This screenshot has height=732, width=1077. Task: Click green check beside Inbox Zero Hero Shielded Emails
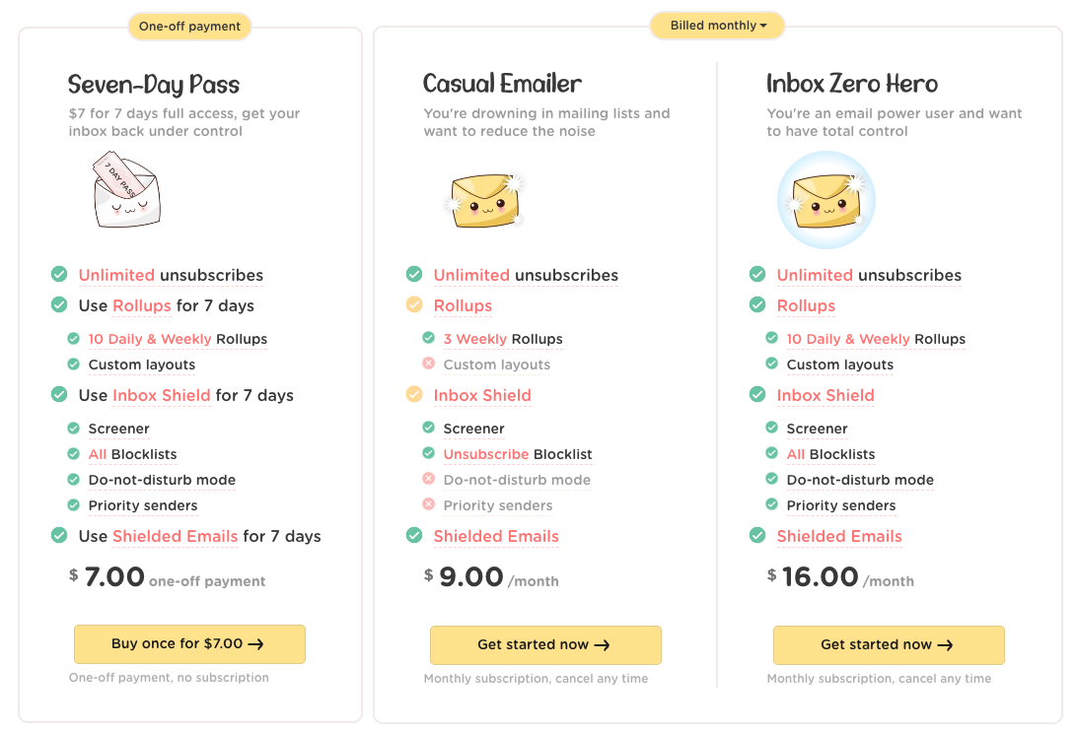click(757, 536)
